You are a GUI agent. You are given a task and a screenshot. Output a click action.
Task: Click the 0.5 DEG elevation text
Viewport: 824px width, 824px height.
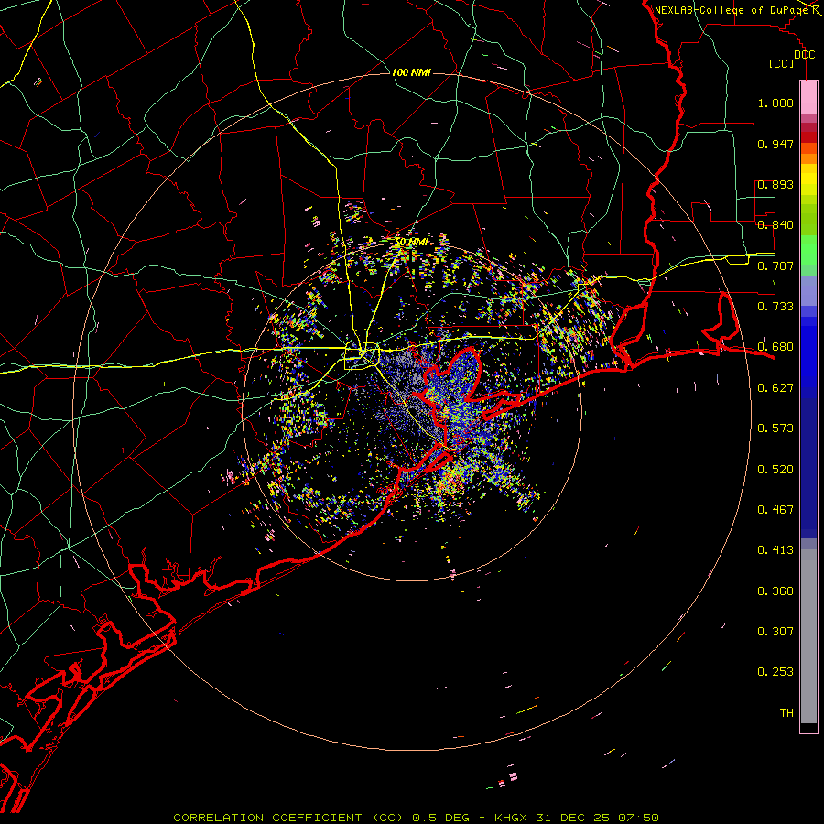point(441,818)
